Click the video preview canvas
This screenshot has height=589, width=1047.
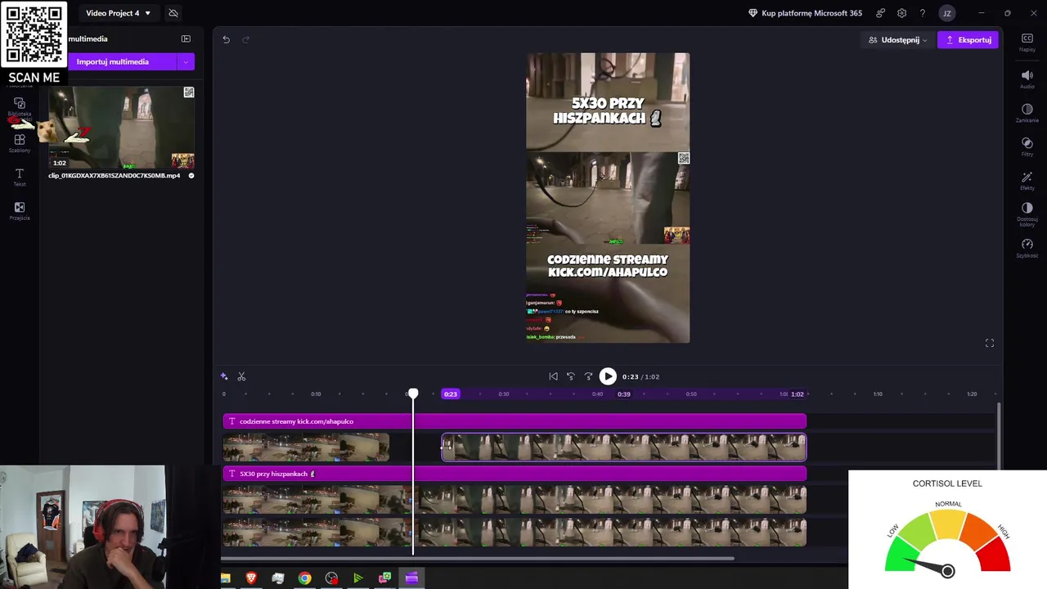608,198
